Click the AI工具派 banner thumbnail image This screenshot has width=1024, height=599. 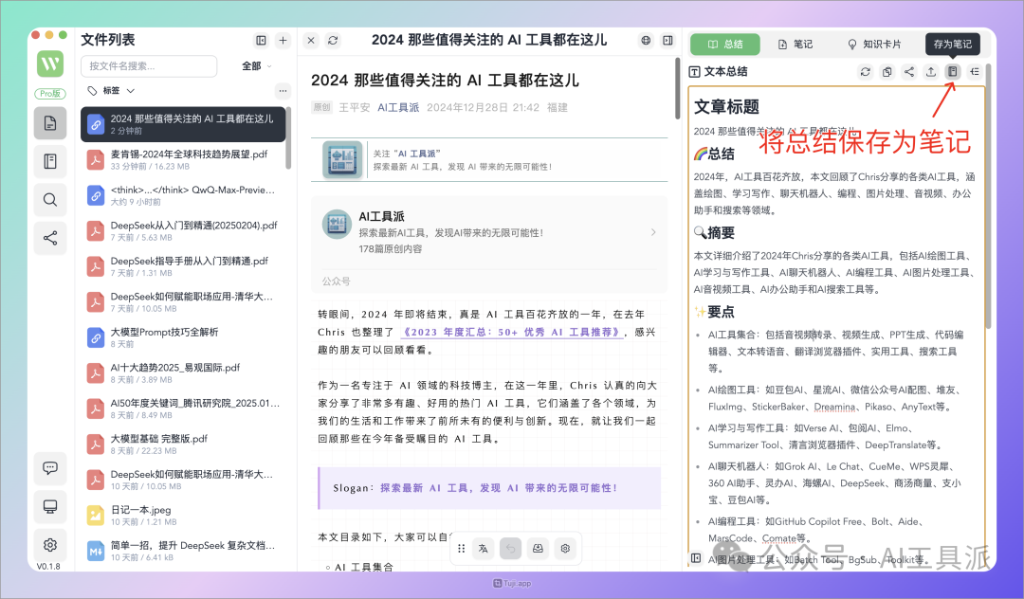coord(342,160)
